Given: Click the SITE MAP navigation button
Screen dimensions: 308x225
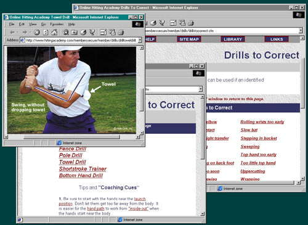Looking at the screenshot, I should pos(189,39).
